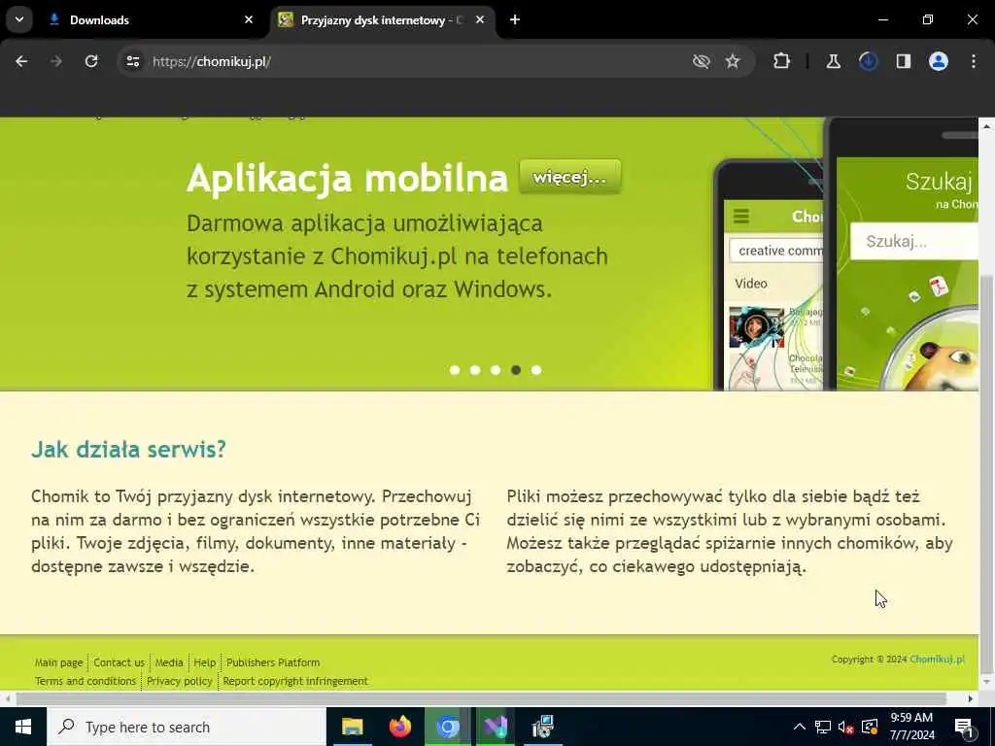Open the browser side panel

click(x=903, y=61)
